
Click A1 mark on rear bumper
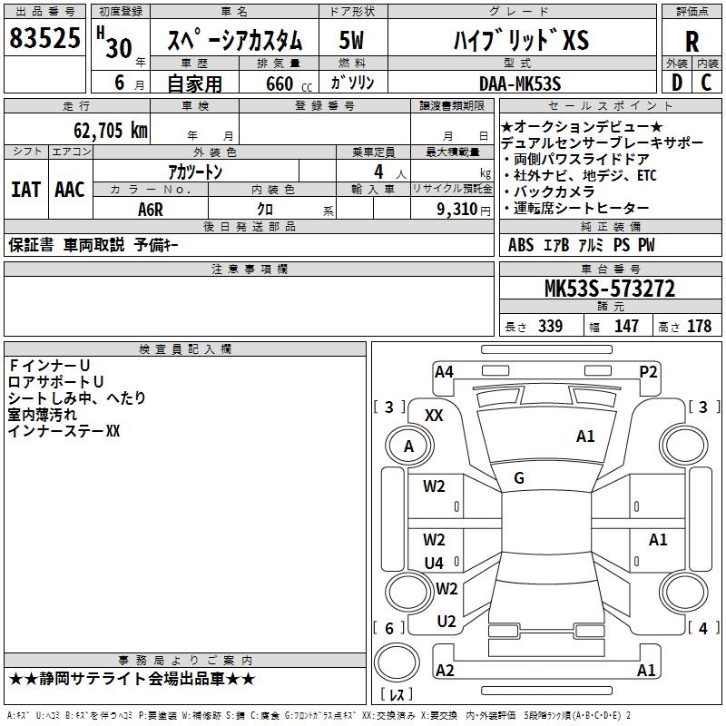pyautogui.click(x=646, y=670)
